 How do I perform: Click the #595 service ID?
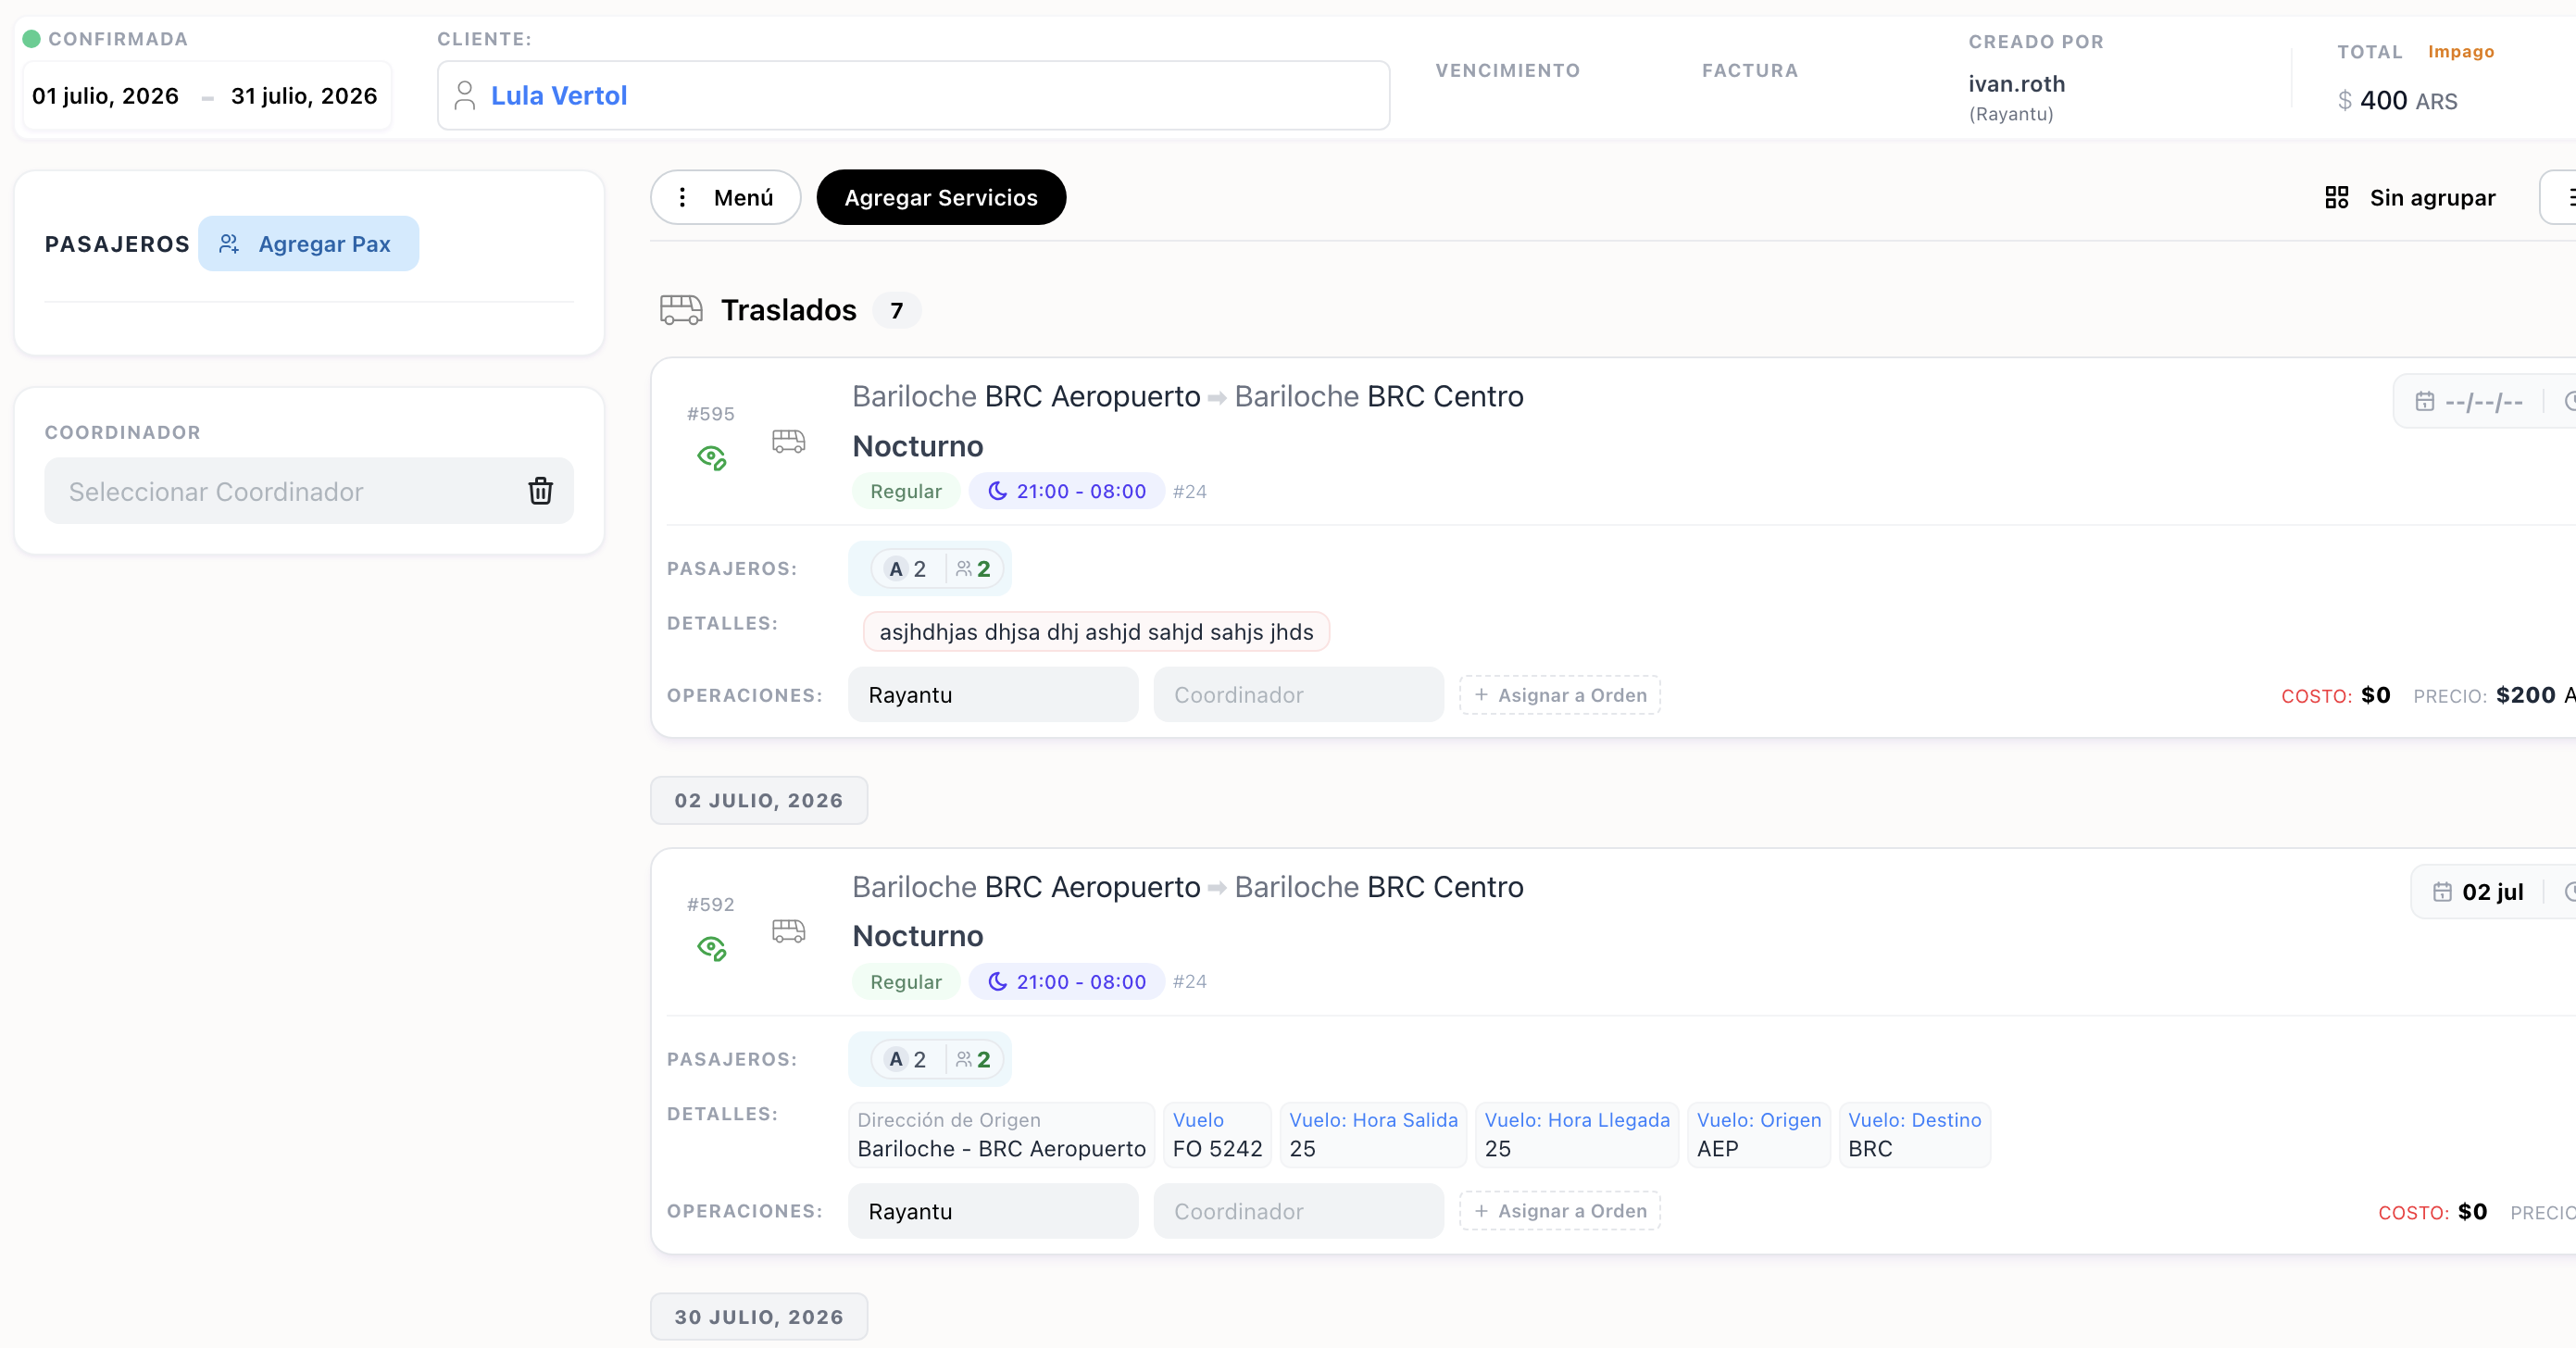tap(710, 414)
